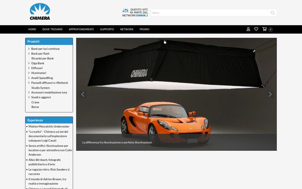
Task: Click the Chimera logo
Action: coord(40,12)
